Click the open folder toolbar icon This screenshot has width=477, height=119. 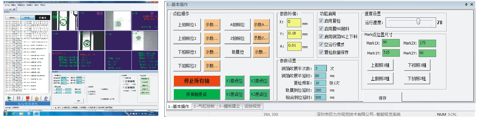pos(10,9)
